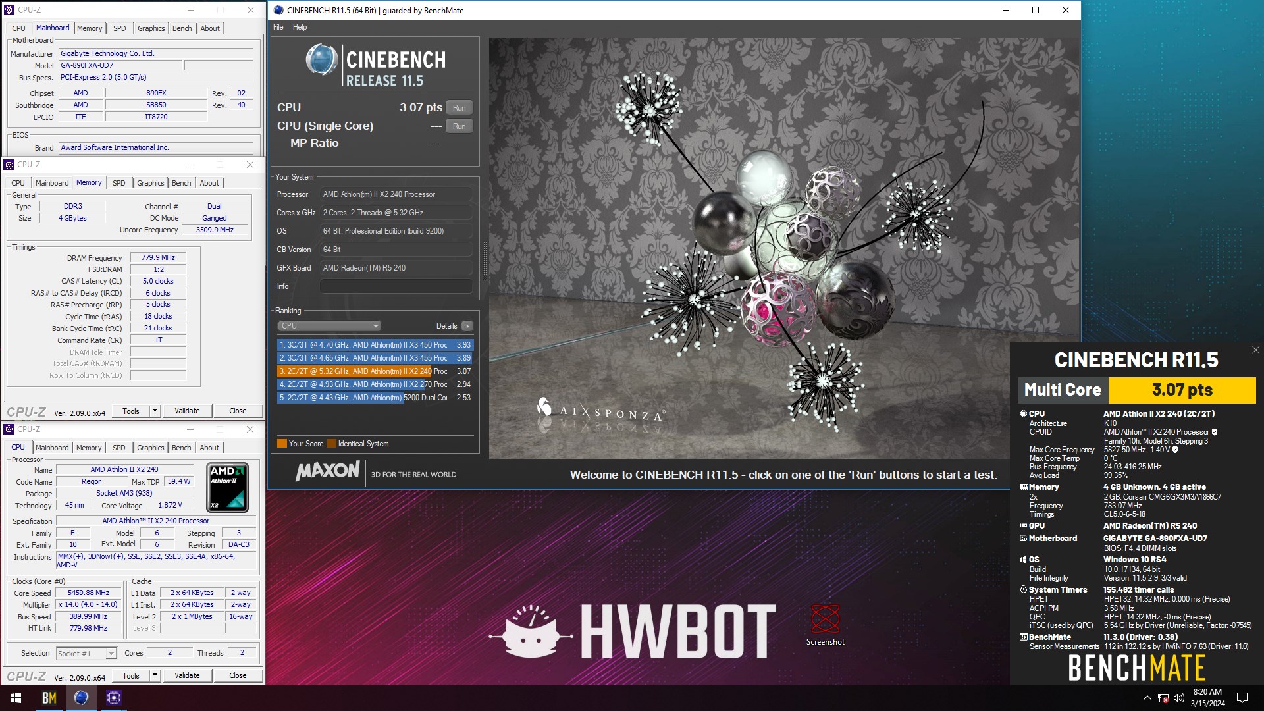Click Motherboard section icon in BenchMate panel
The width and height of the screenshot is (1264, 711).
pyautogui.click(x=1023, y=539)
